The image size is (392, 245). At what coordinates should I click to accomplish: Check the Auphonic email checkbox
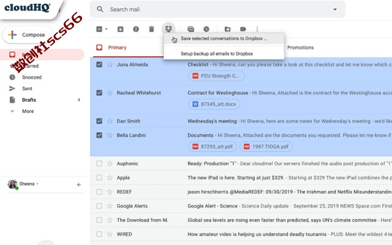point(99,164)
